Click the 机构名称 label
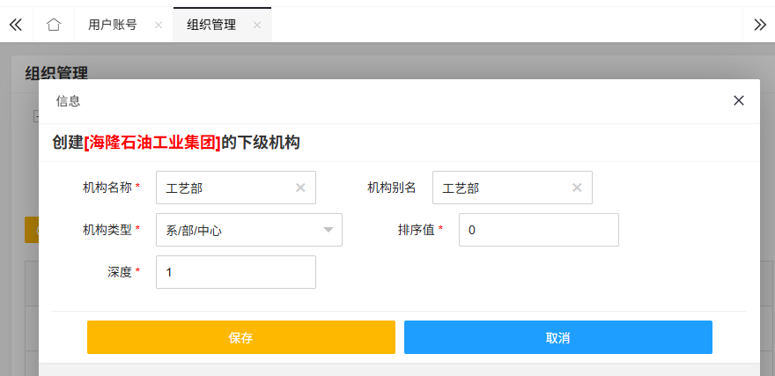775x376 pixels. tap(107, 188)
